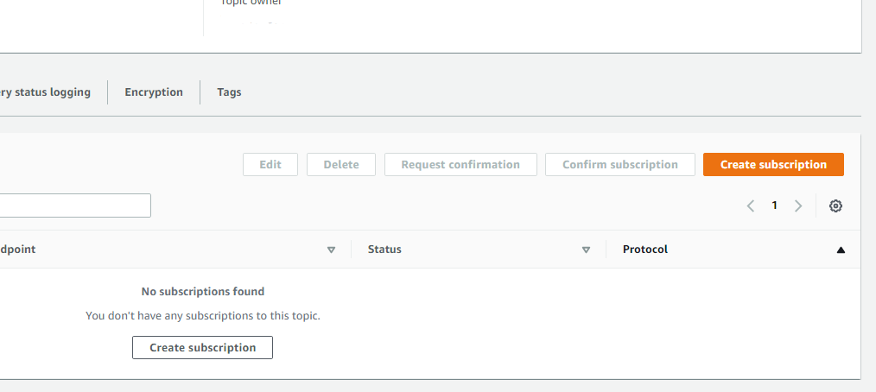Screen dimensions: 876x392
Task: Open the Tags tab
Action: (x=229, y=92)
